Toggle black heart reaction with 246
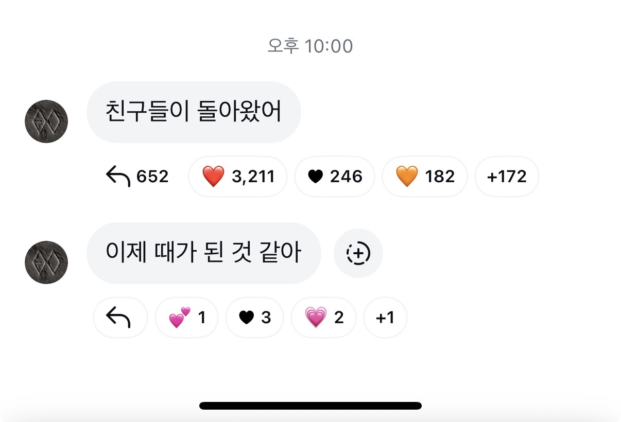The width and height of the screenshot is (621, 422). click(335, 177)
